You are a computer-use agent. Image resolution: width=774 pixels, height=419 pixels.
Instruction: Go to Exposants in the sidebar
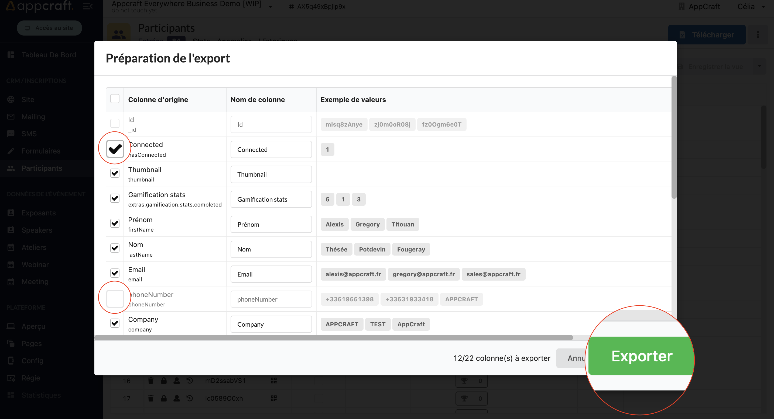click(39, 213)
